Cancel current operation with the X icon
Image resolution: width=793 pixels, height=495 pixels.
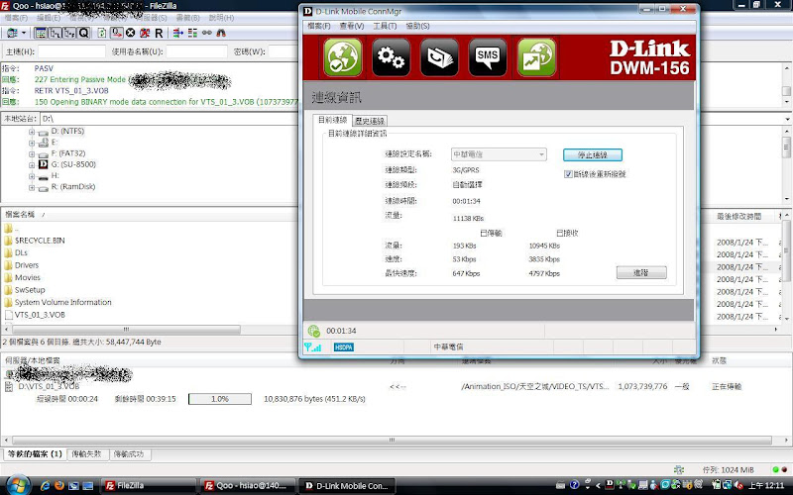pos(131,33)
